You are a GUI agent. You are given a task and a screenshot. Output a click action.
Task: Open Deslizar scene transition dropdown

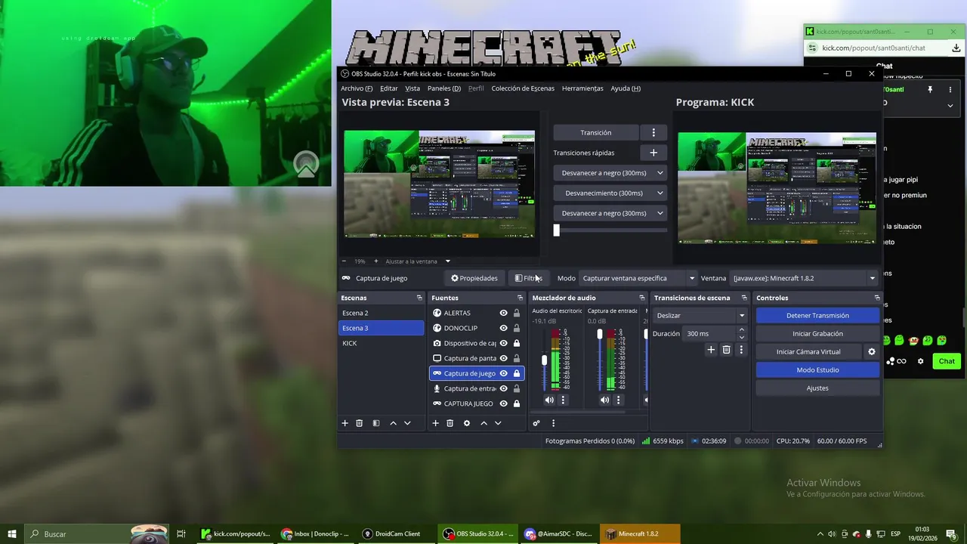pyautogui.click(x=700, y=315)
